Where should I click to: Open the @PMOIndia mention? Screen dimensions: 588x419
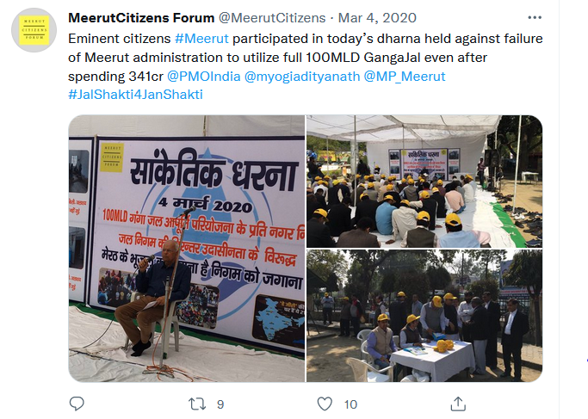(x=204, y=76)
